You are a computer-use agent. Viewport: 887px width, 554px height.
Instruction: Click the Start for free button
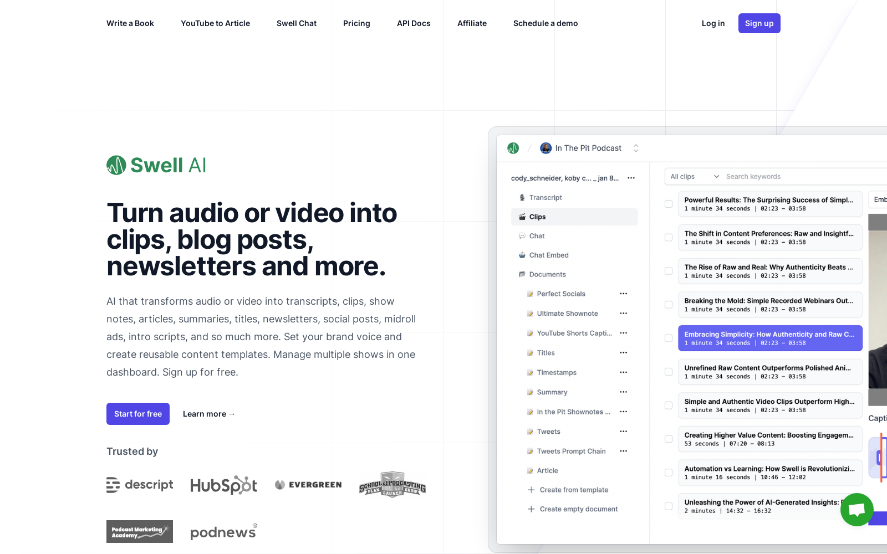(x=138, y=414)
